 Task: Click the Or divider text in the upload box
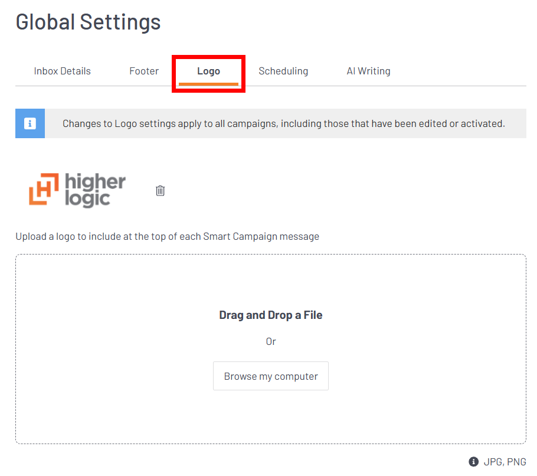[x=270, y=341]
